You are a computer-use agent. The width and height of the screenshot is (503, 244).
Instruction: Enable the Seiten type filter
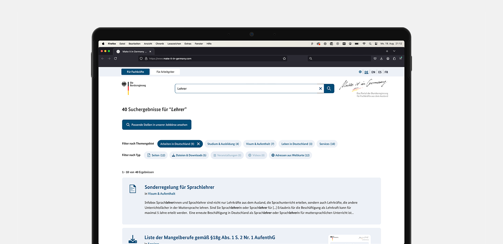(156, 155)
